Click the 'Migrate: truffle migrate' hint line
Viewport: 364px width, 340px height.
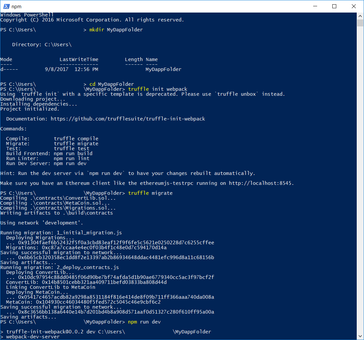[x=52, y=144]
